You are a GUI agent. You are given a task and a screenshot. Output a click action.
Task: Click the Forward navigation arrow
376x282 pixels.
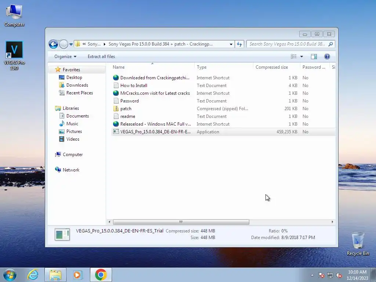(64, 44)
